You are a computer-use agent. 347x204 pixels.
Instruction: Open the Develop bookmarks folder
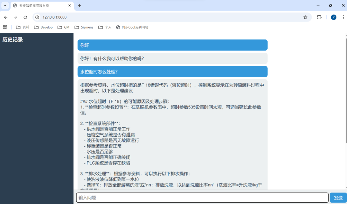point(43,27)
